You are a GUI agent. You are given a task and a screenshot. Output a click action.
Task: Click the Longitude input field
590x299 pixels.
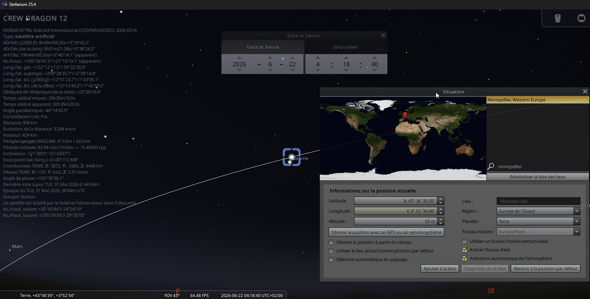tap(396, 211)
